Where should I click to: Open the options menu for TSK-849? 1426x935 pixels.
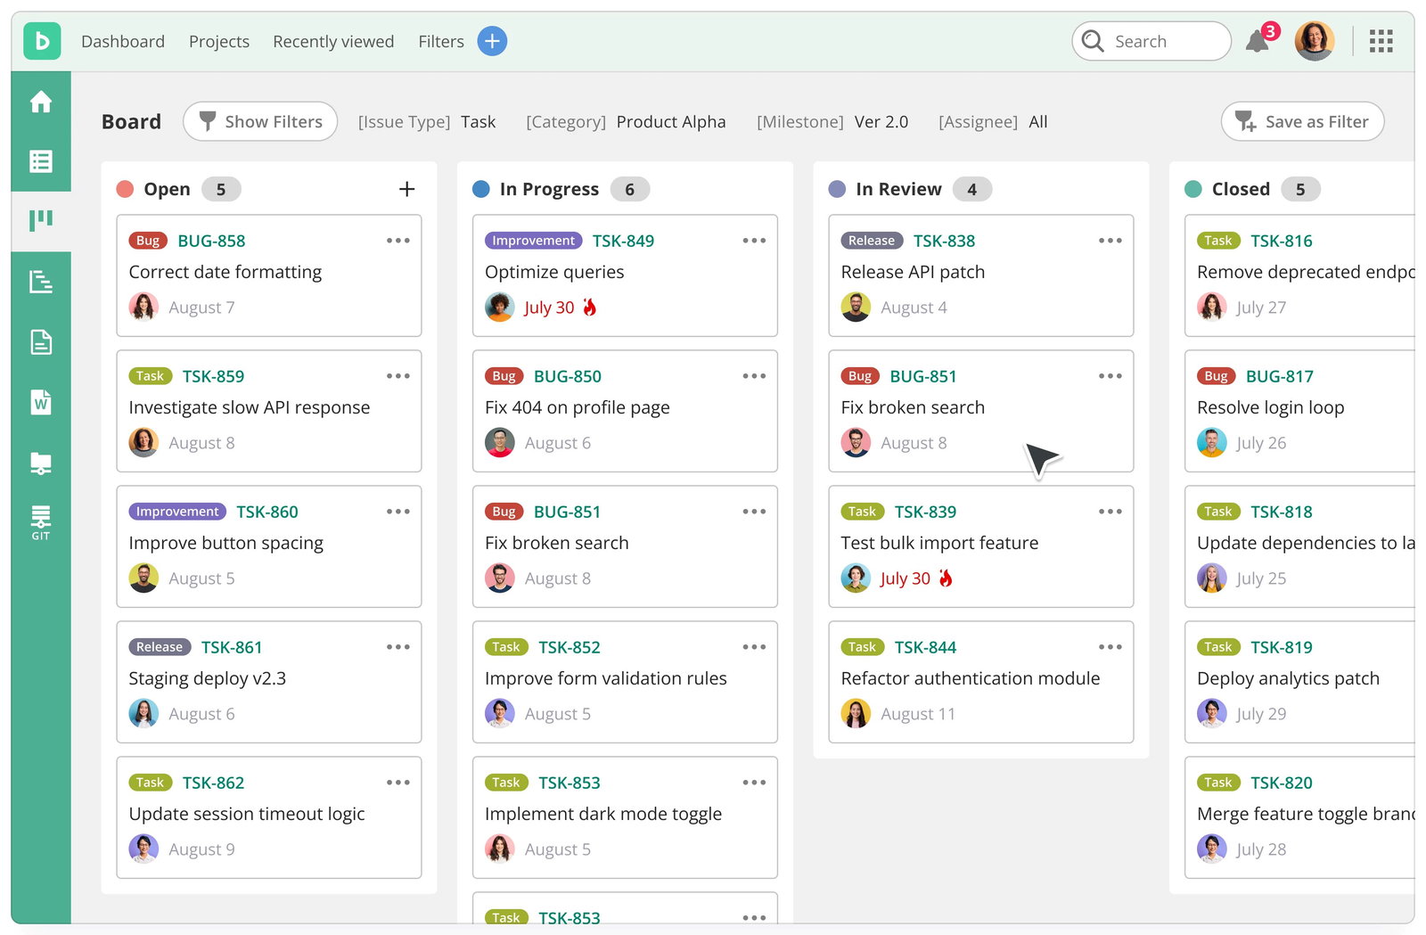pos(755,240)
